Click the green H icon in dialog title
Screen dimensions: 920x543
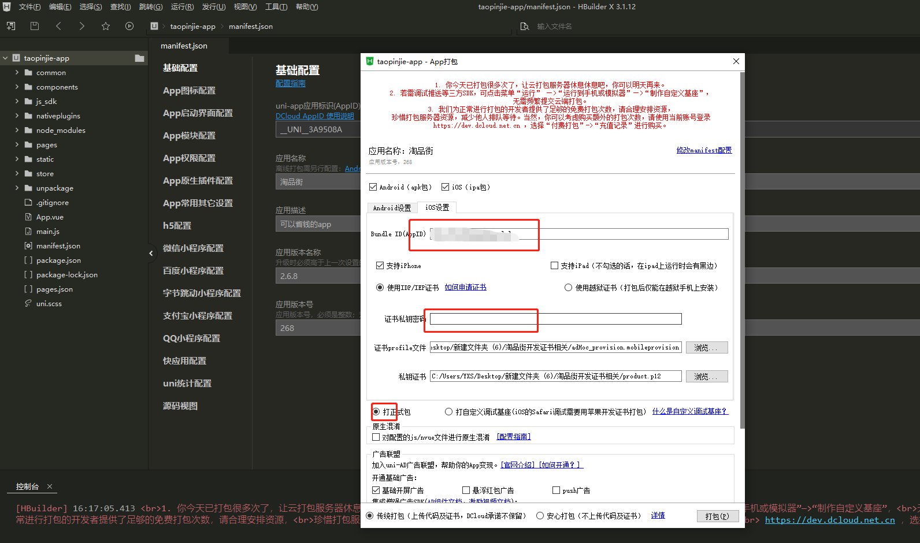pyautogui.click(x=370, y=61)
